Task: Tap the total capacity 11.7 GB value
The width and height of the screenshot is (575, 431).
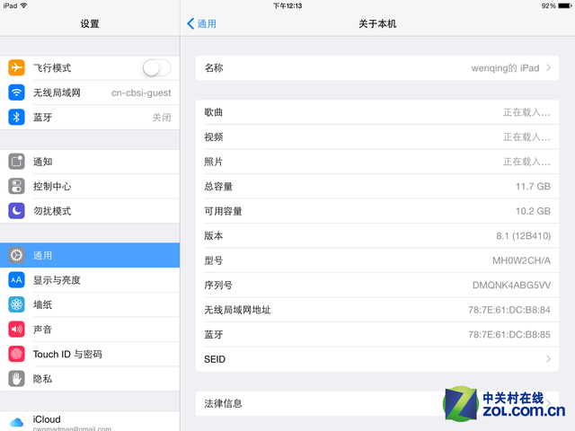Action: 533,187
